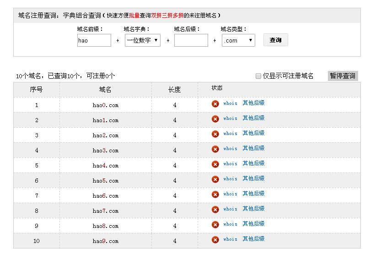Click the red unavailable icon for hao8.com
The height and width of the screenshot is (259, 370).
click(x=215, y=225)
